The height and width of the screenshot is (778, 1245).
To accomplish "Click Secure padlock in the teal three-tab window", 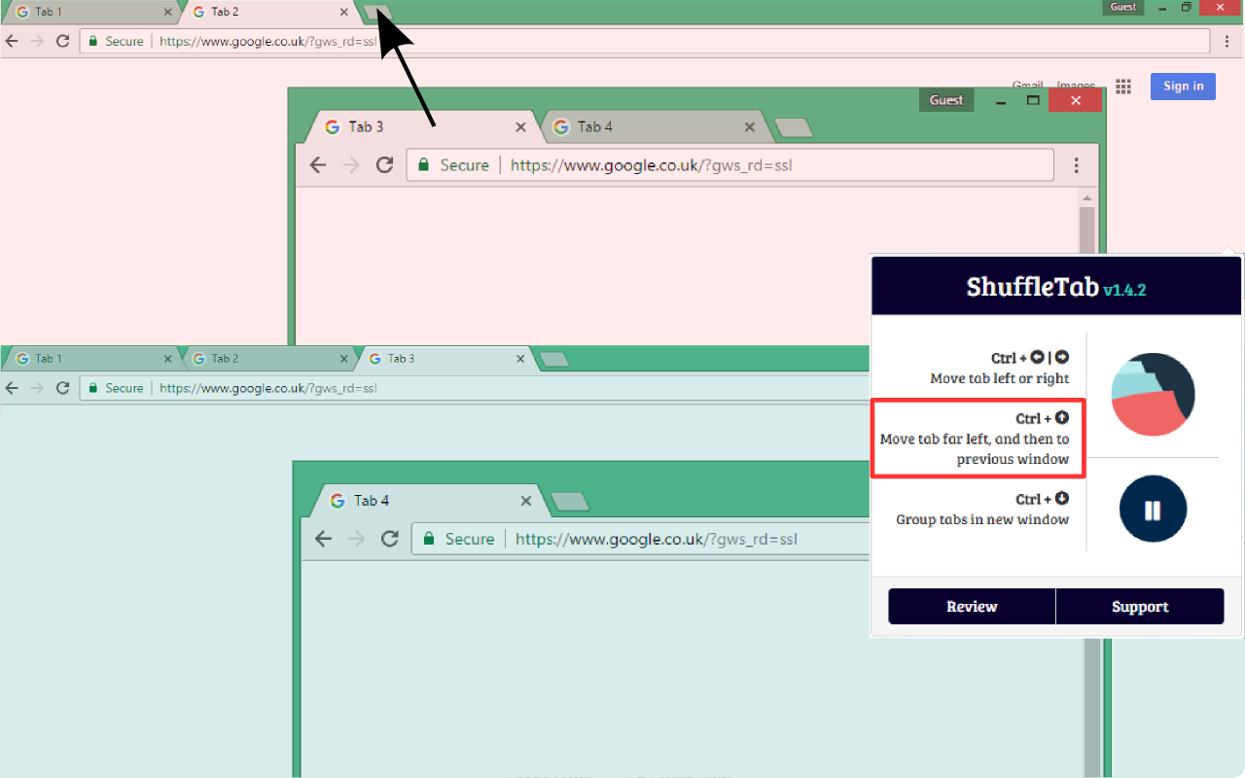I will coord(93,388).
